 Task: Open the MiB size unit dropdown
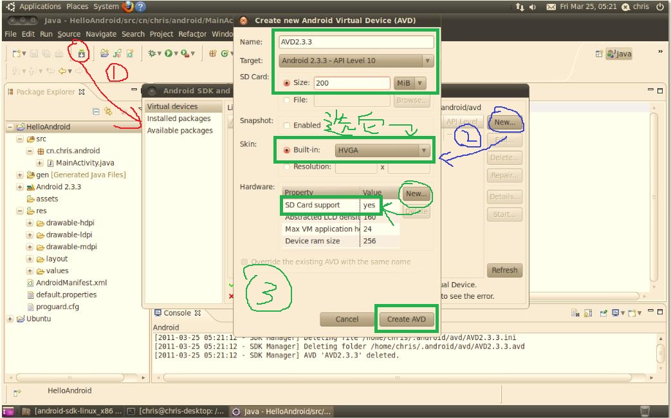pyautogui.click(x=410, y=83)
